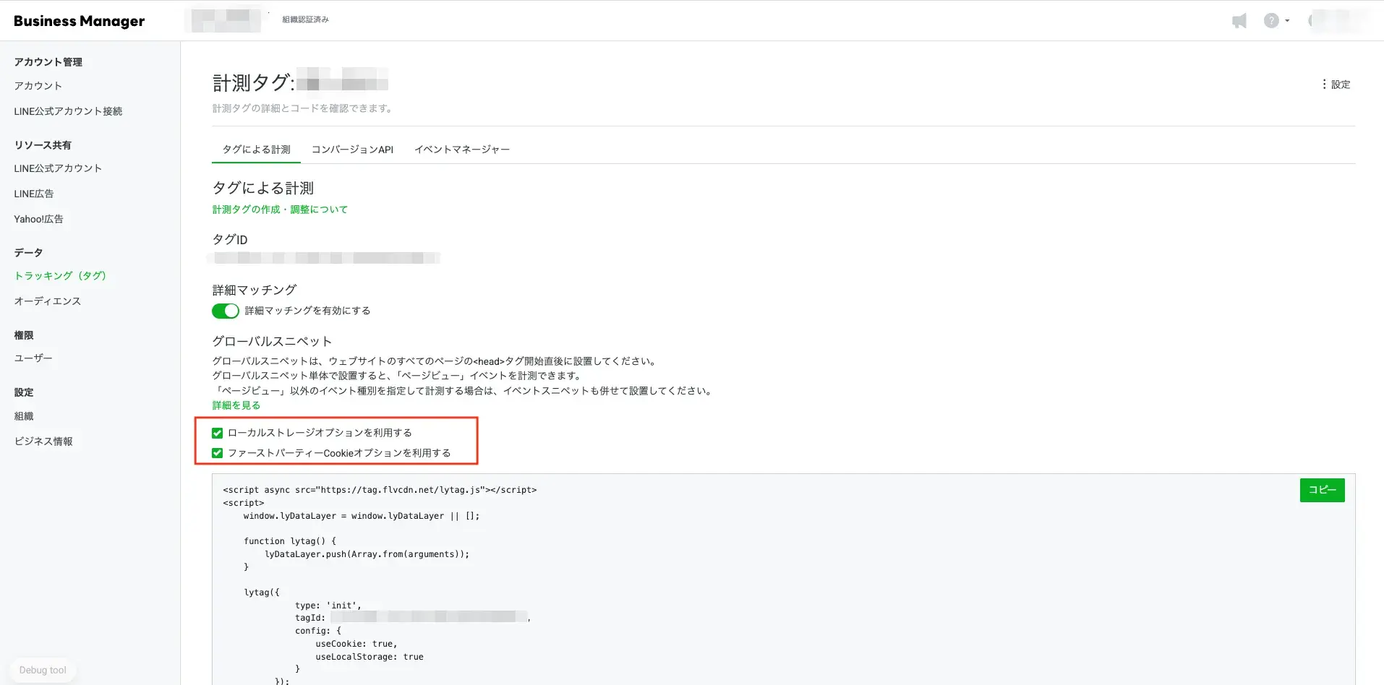
Task: Select Yahoo!広告 in sidebar
Action: (38, 219)
